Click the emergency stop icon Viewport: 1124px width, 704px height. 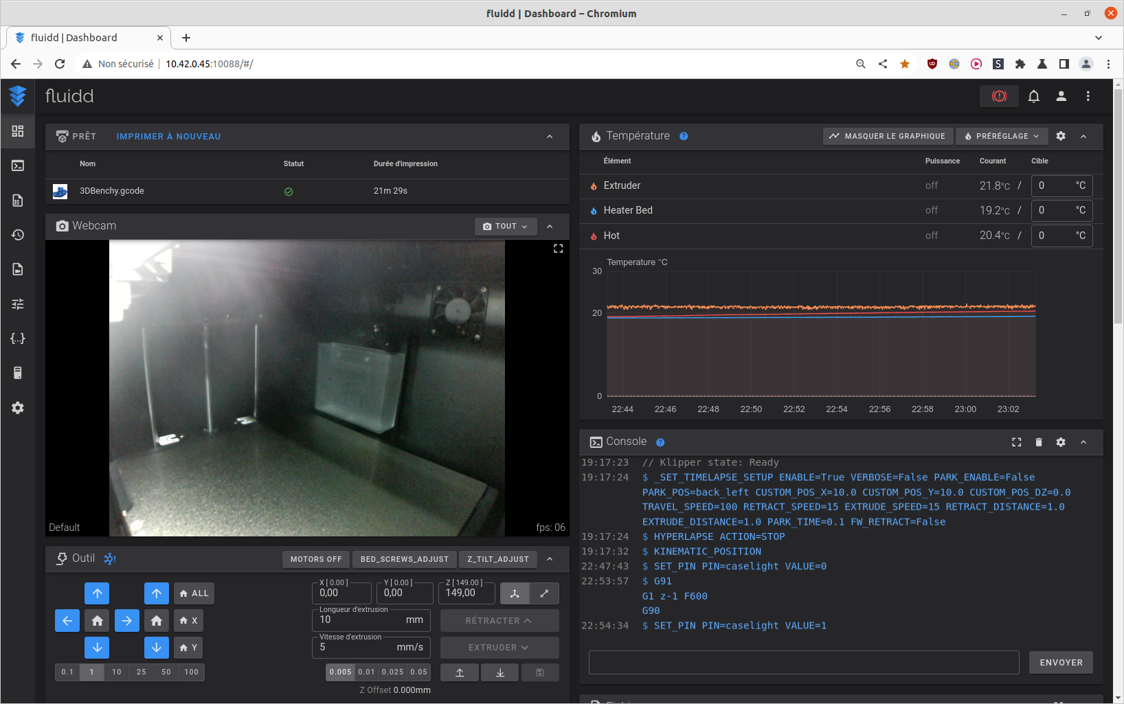[999, 96]
